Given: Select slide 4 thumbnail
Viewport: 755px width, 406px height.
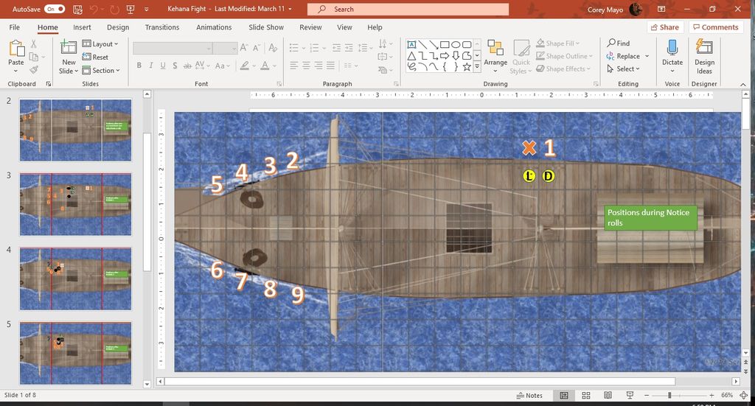Looking at the screenshot, I should [x=75, y=278].
